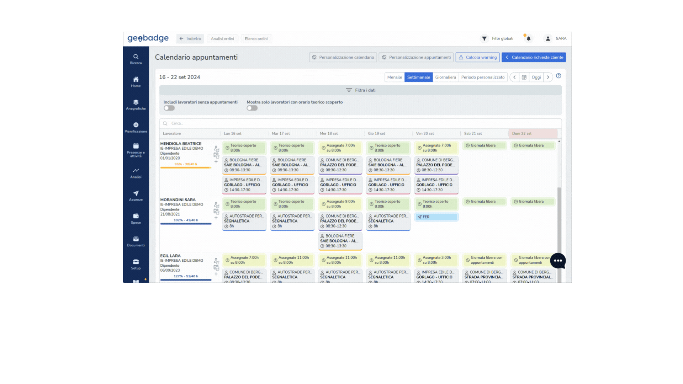This screenshot has width=683, height=384.
Task: Open Elenco ordini tab
Action: pyautogui.click(x=256, y=39)
